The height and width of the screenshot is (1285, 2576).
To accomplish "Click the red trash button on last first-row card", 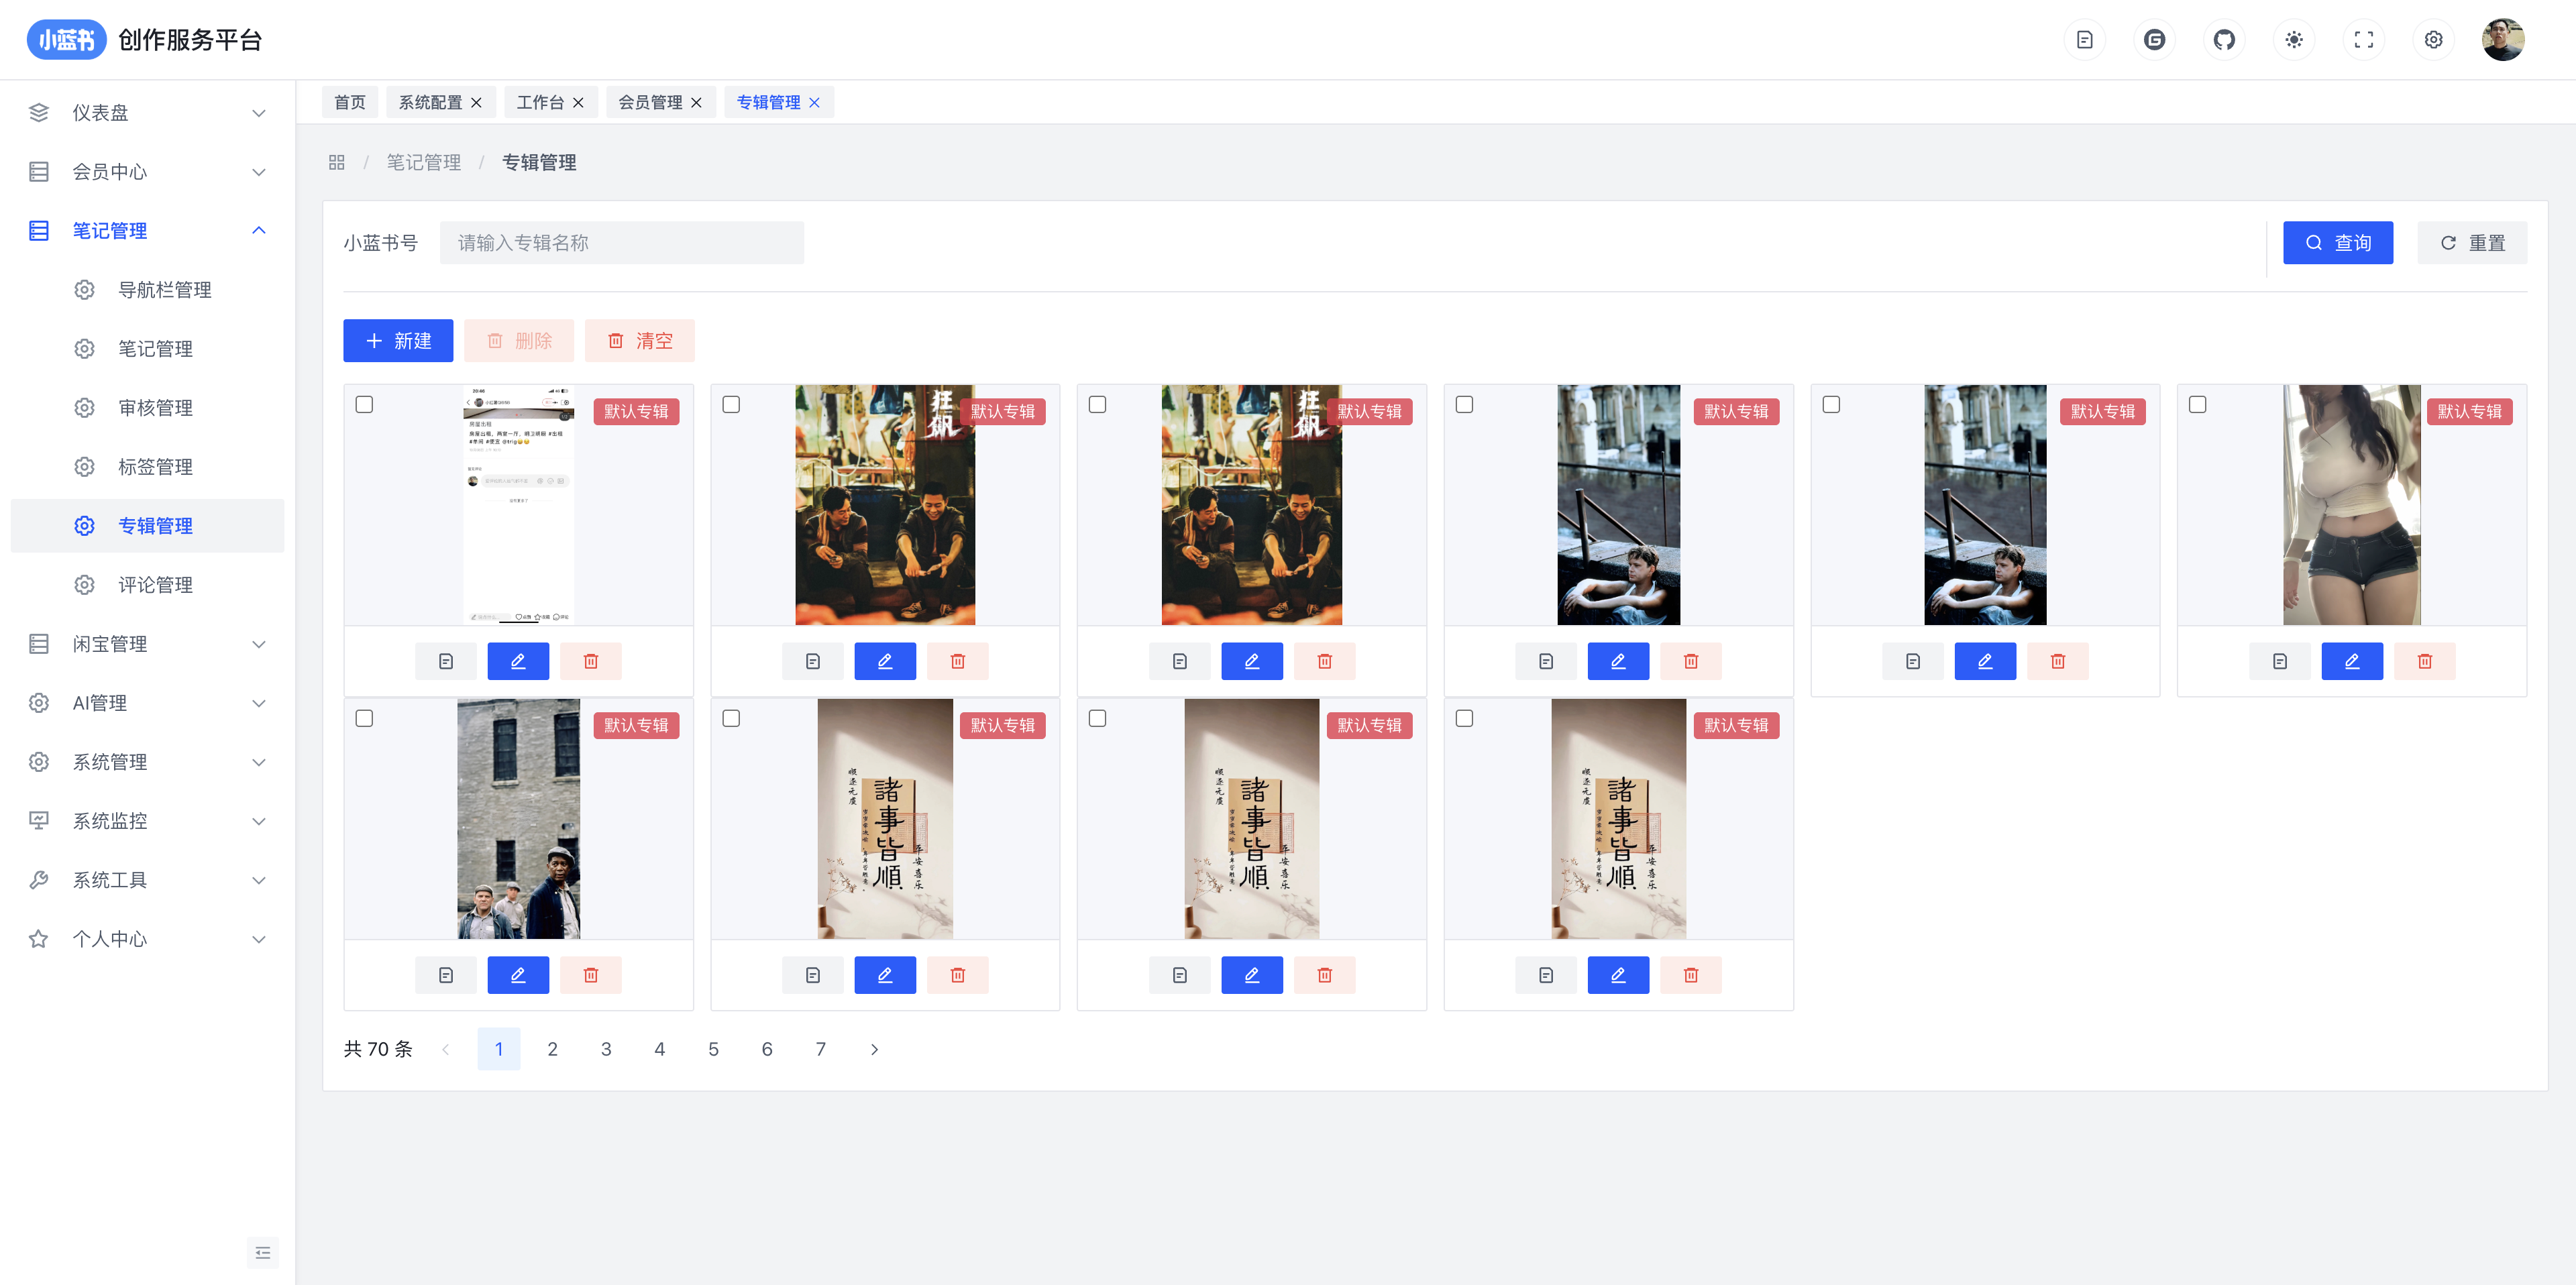I will (2424, 661).
